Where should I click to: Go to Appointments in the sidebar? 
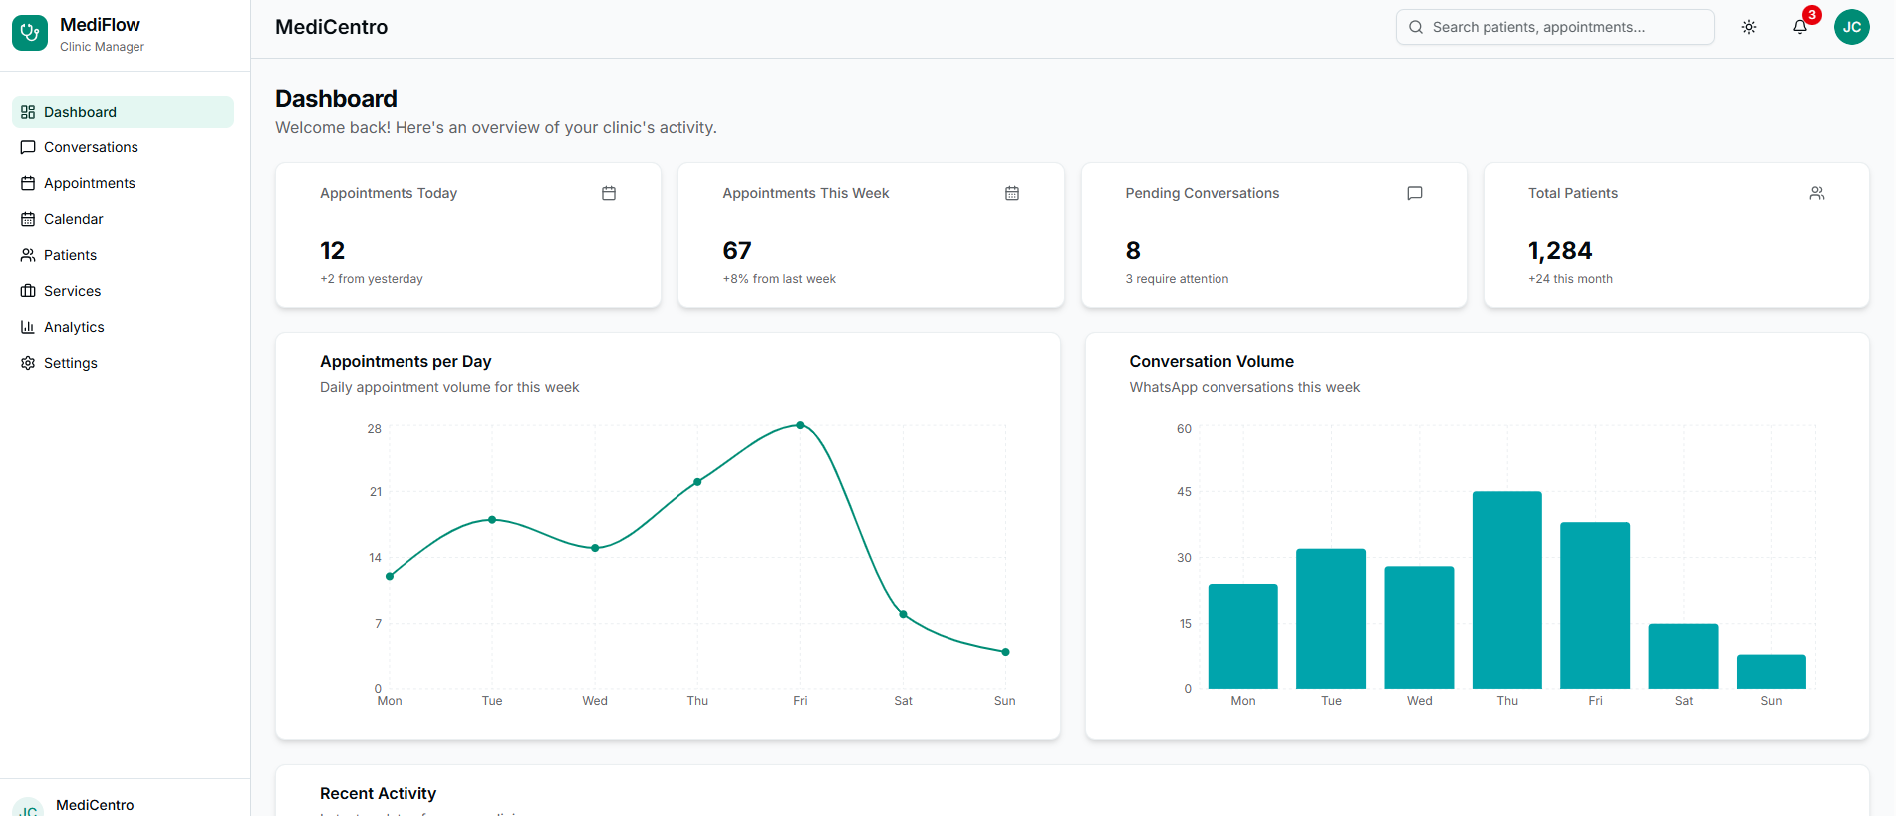[123, 183]
